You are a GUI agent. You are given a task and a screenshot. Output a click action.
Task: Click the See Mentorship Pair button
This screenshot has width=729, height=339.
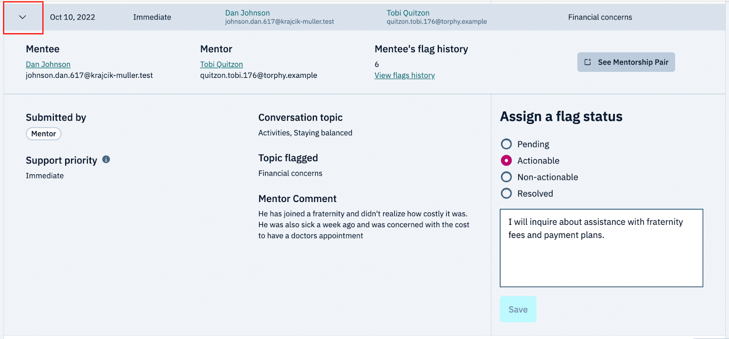coord(626,62)
